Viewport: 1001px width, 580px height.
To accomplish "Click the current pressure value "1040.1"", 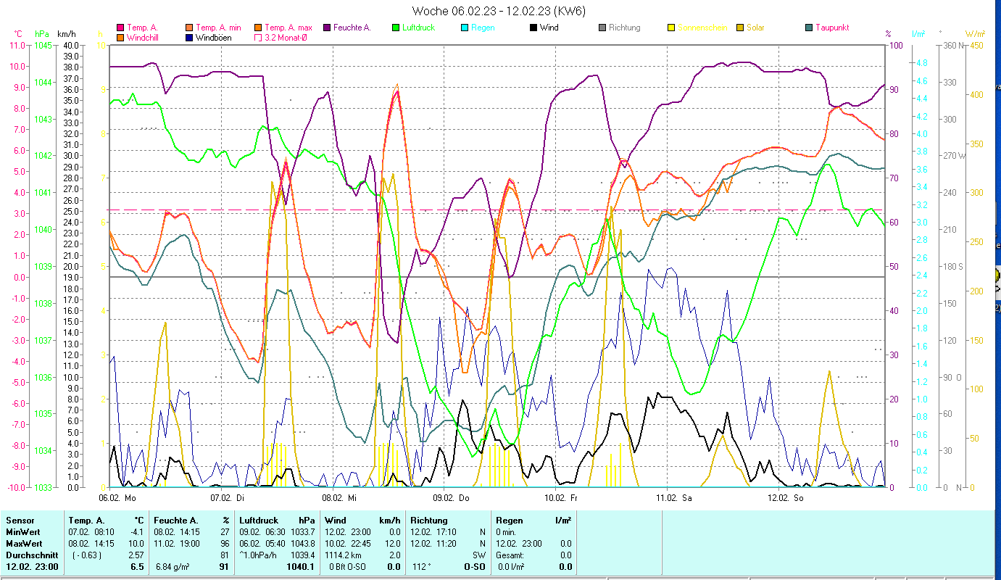I will point(302,567).
